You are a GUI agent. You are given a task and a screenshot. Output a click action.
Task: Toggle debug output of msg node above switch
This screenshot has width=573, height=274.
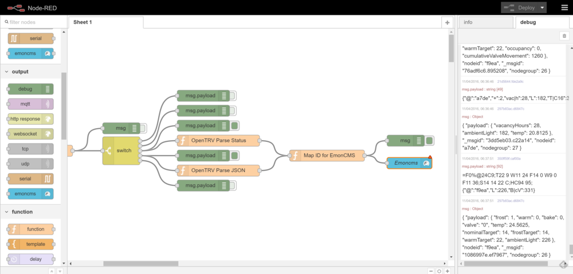(143, 128)
